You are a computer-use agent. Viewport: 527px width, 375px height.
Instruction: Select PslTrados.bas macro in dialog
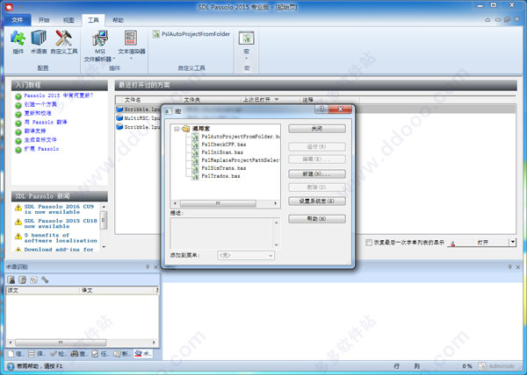click(x=220, y=176)
